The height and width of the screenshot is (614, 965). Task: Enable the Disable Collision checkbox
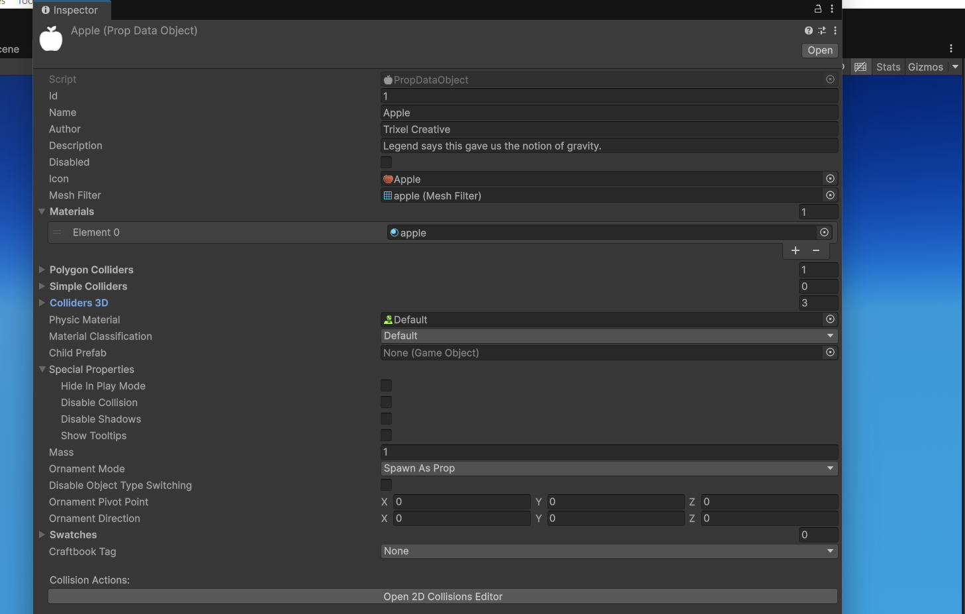point(387,402)
